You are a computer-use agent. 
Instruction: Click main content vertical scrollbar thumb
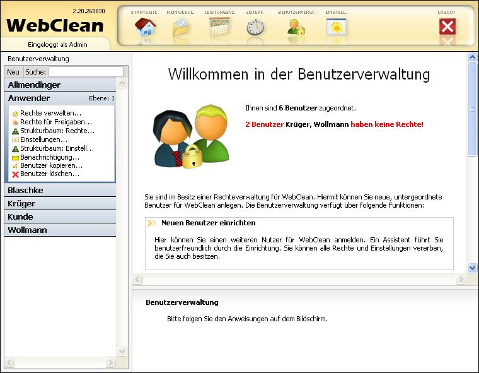tap(472, 109)
